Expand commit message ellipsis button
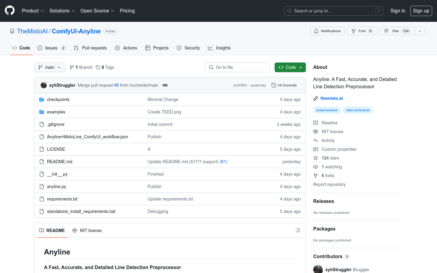 point(165,85)
